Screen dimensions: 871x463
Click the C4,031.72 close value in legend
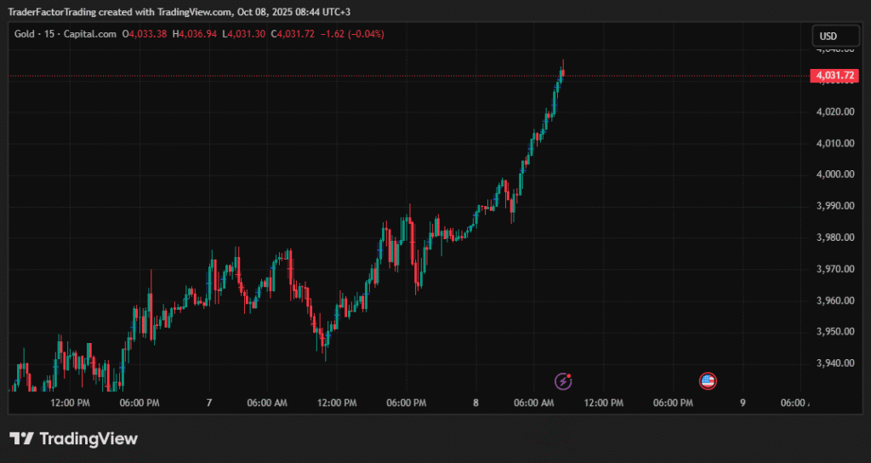click(291, 34)
